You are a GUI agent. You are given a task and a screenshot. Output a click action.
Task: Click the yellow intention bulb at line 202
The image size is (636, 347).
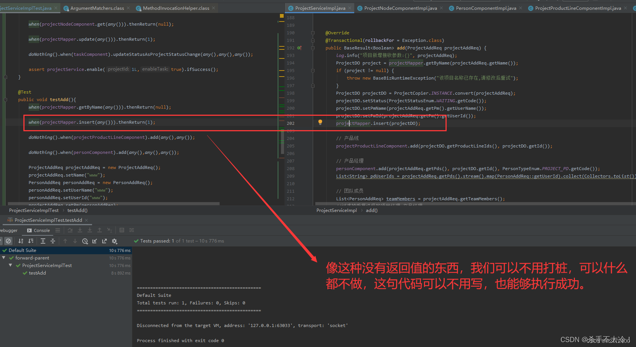(x=320, y=122)
